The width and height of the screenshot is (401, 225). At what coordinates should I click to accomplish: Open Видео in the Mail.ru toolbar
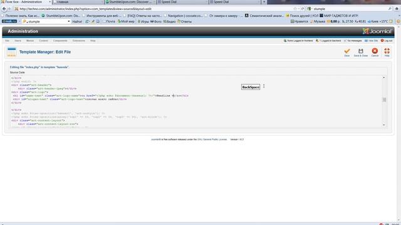(x=169, y=21)
